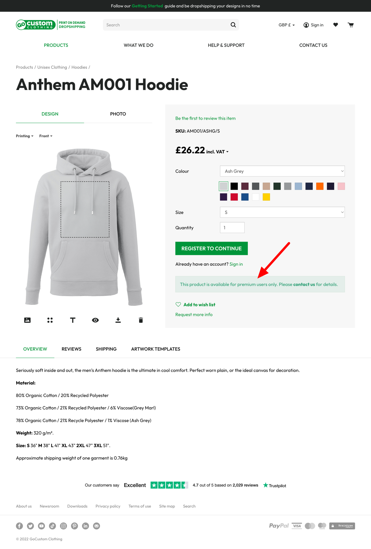Click the search magnifier icon
This screenshot has height=549, width=371.
[233, 25]
